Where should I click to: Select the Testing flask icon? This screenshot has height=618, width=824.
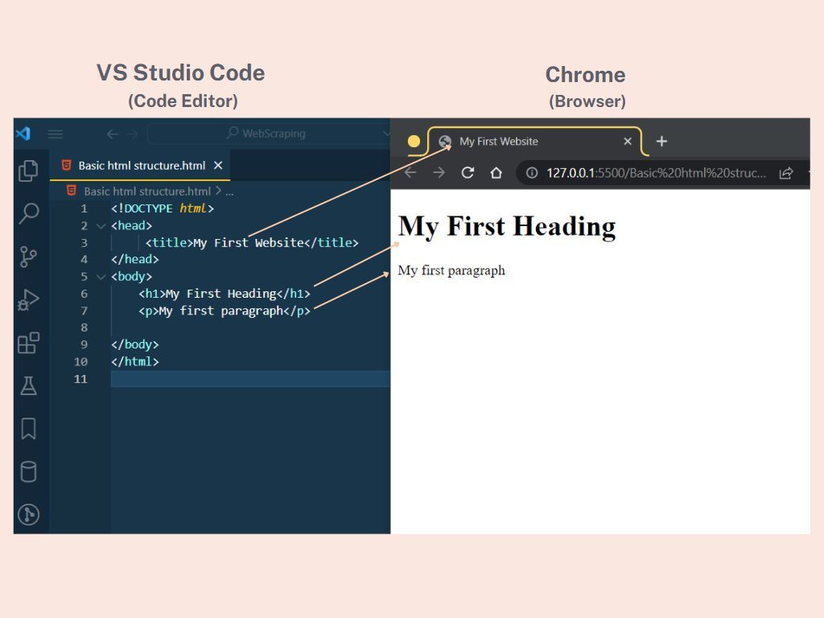click(x=29, y=386)
